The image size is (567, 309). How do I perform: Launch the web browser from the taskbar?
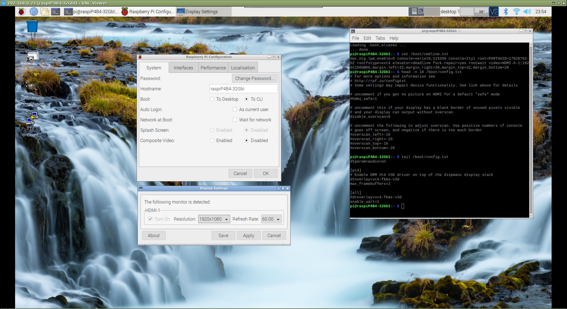[x=34, y=12]
